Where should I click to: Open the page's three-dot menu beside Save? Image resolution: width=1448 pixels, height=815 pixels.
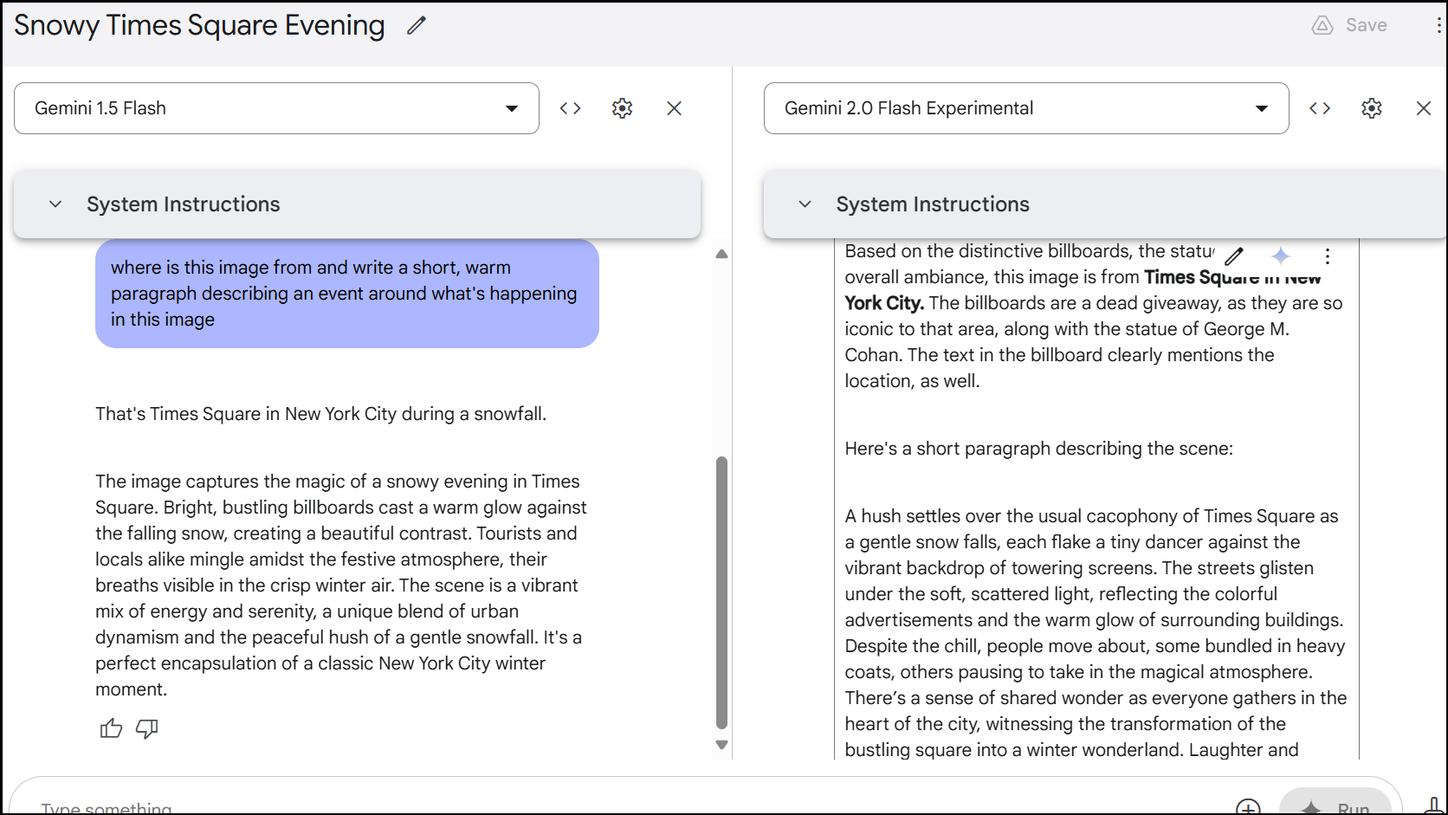click(1438, 25)
